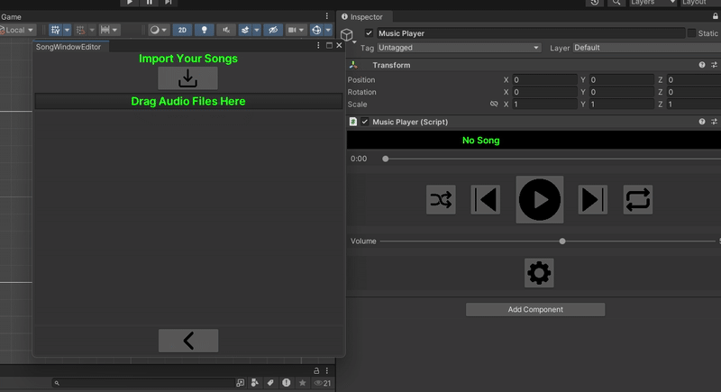Click the import songs download icon
Image resolution: width=721 pixels, height=392 pixels.
(x=187, y=78)
